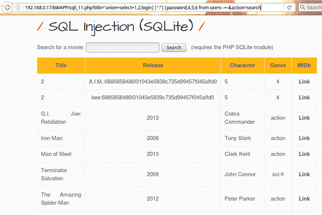
Task: Open the IMDb Link for Terminator Salvation
Action: click(x=304, y=174)
